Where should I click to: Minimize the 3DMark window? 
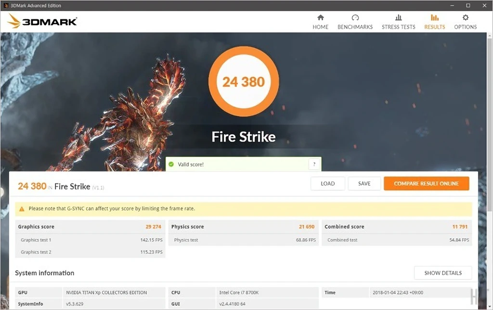pos(452,5)
